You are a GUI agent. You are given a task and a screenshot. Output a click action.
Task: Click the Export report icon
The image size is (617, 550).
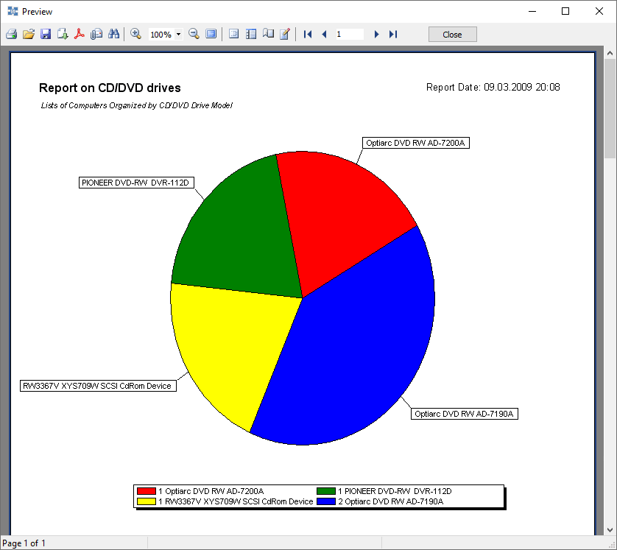(63, 34)
